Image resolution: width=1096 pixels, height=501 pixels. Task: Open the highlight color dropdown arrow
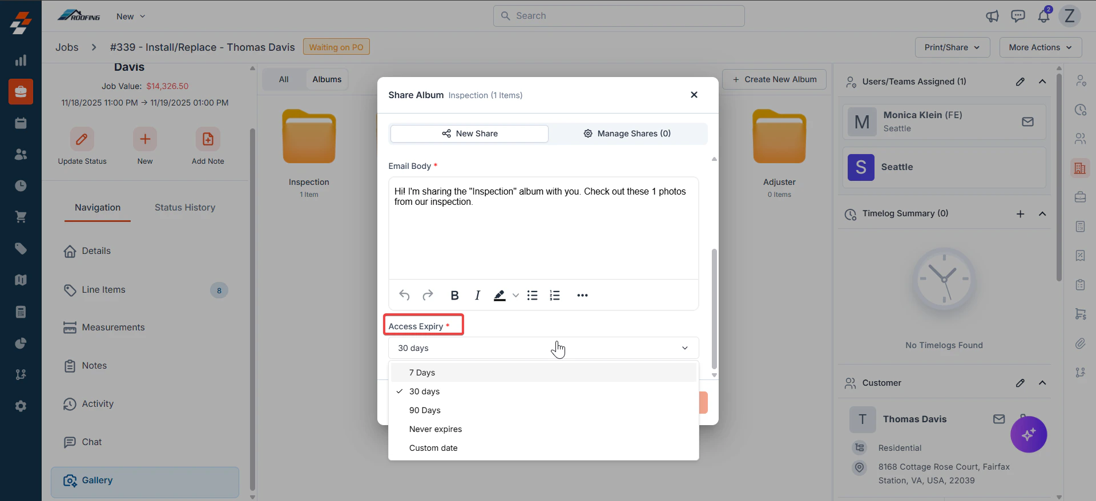click(x=515, y=295)
